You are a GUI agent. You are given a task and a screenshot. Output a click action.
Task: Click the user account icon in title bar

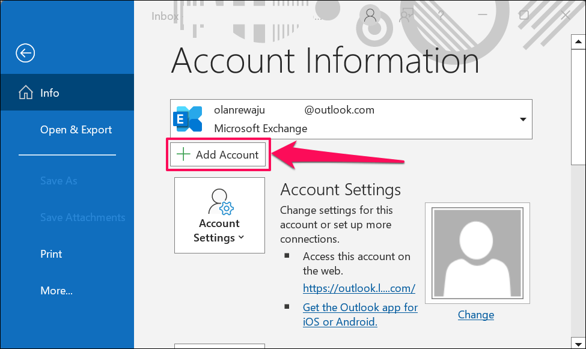pyautogui.click(x=370, y=15)
